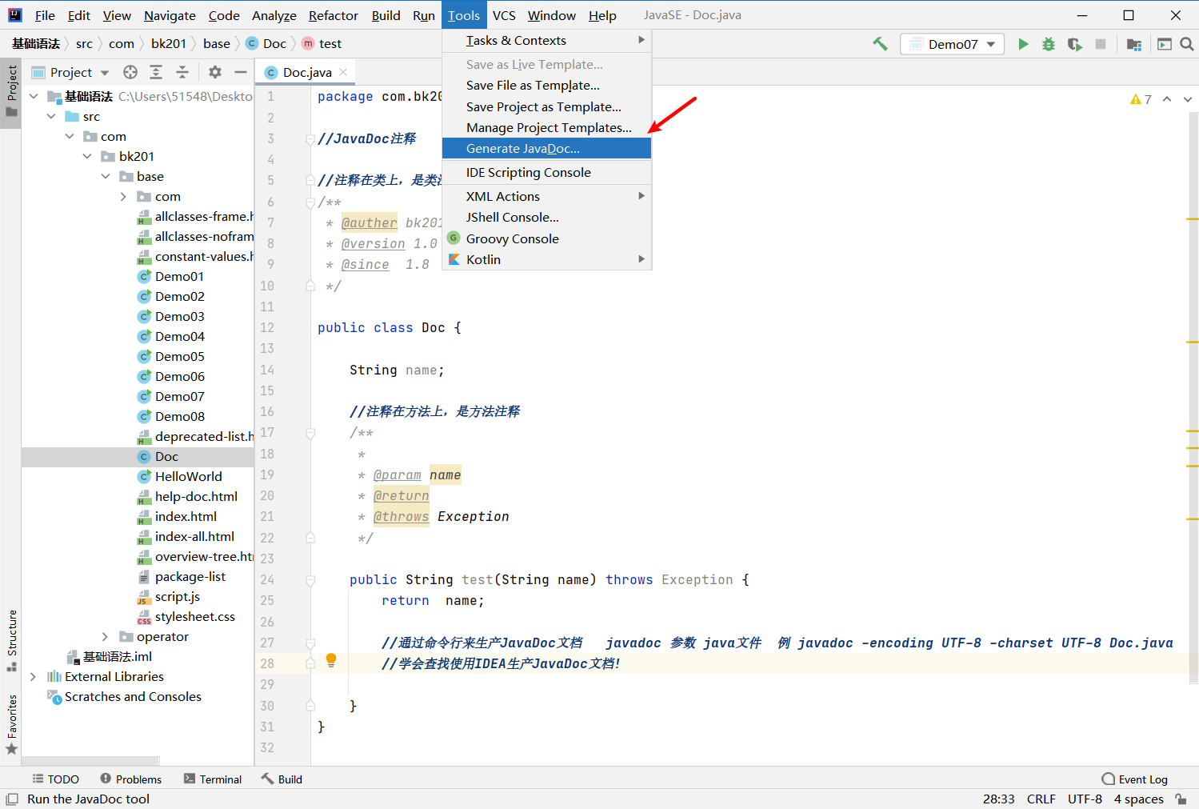The height and width of the screenshot is (809, 1199).
Task: Expand External Libraries node
Action: coord(33,677)
